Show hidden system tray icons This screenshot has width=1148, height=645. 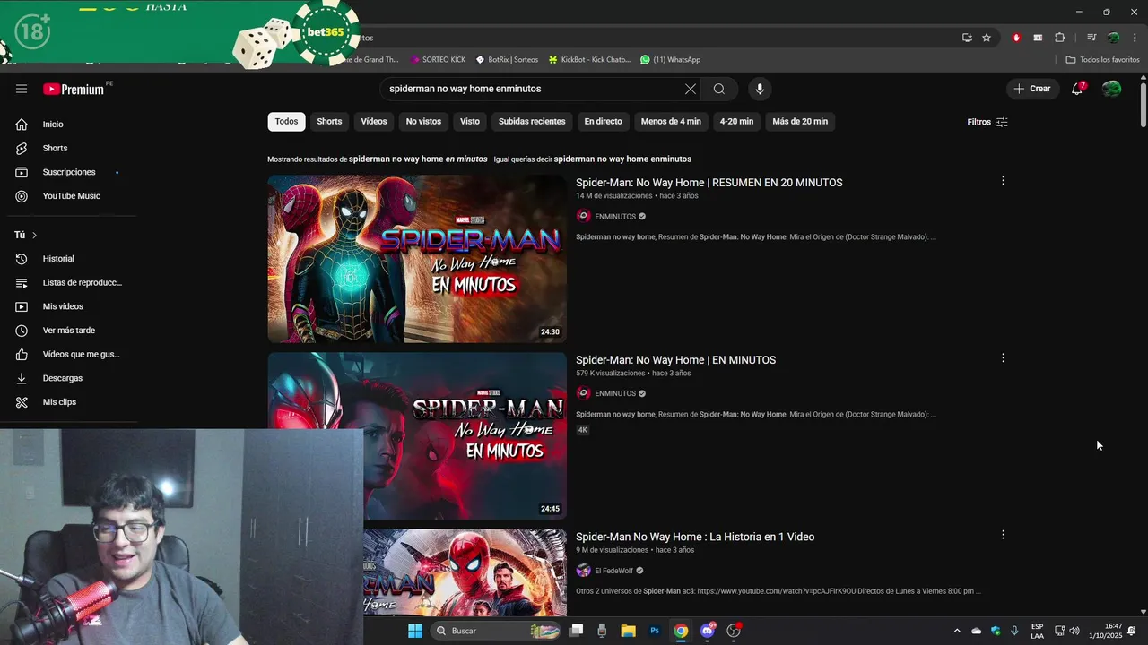[x=956, y=631]
